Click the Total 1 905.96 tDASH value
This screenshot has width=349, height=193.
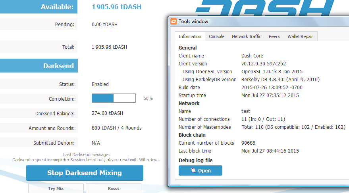(x=109, y=47)
